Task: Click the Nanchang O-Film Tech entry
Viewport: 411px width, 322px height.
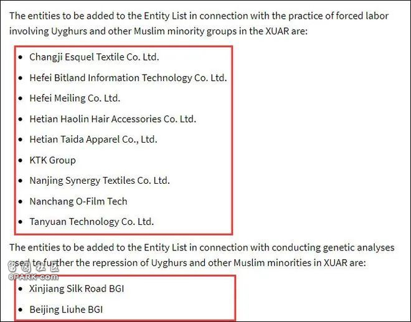Action: (78, 201)
